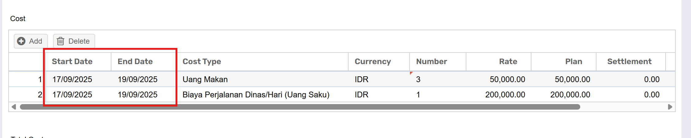Select row 2 by its row number
The width and height of the screenshot is (691, 138).
40,95
